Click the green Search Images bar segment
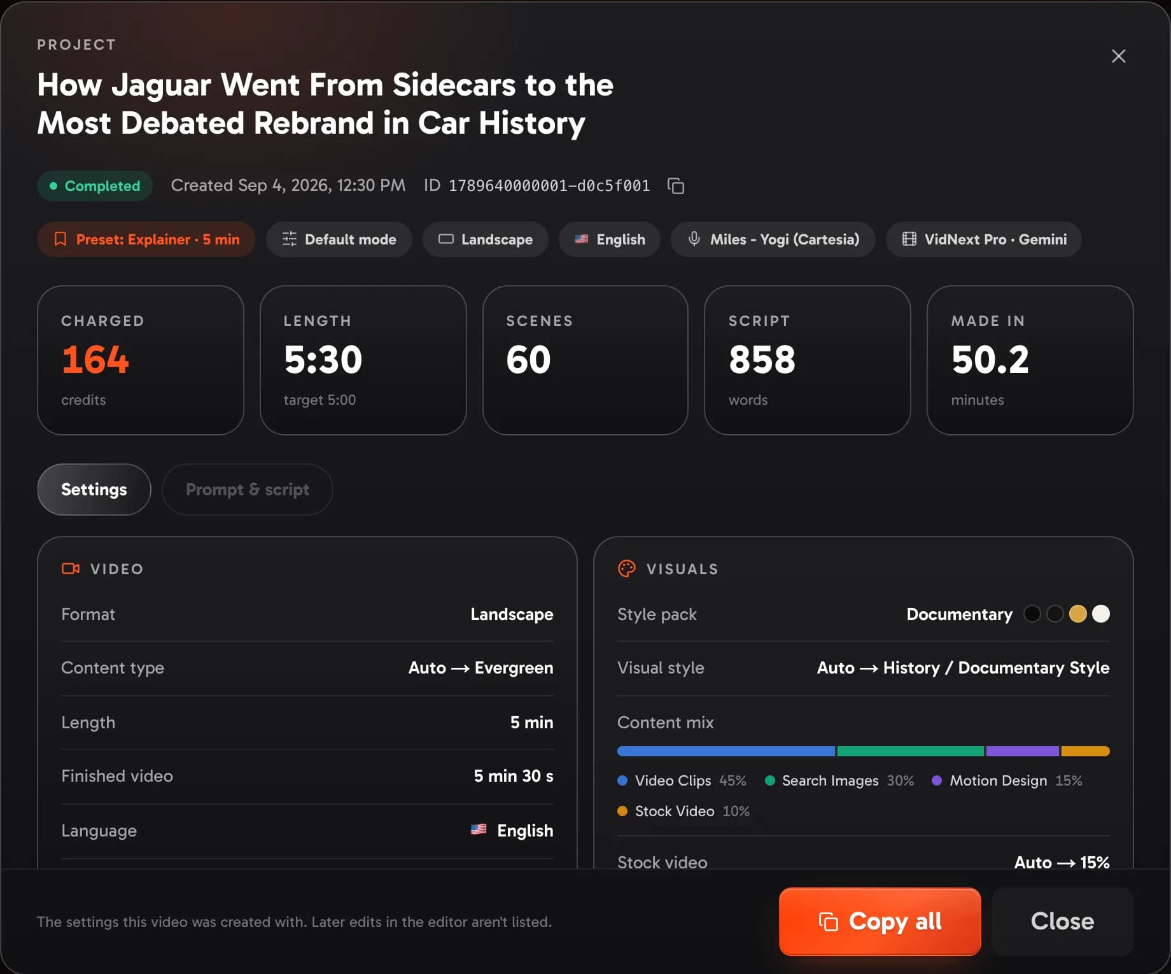The width and height of the screenshot is (1171, 974). (911, 751)
